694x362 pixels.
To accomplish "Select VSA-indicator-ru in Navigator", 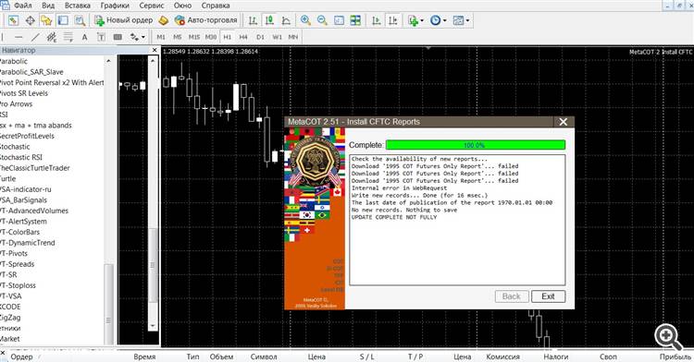I will (x=26, y=189).
